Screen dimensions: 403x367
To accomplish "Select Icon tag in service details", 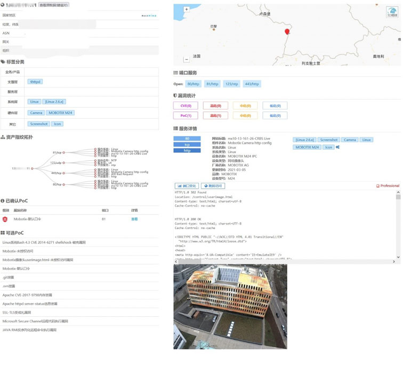I will (328, 147).
